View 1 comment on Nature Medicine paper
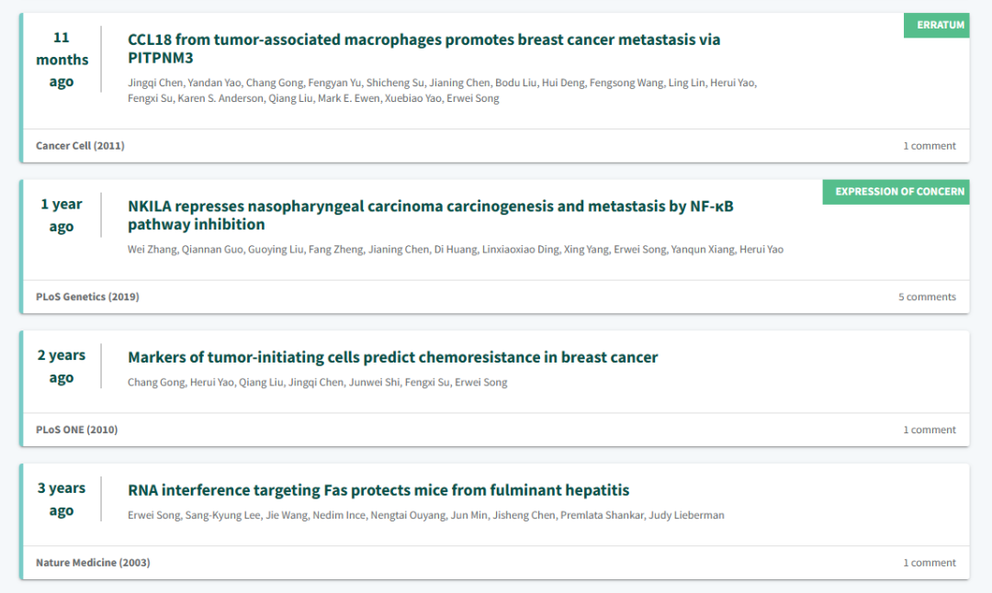The height and width of the screenshot is (593, 992). click(x=930, y=563)
